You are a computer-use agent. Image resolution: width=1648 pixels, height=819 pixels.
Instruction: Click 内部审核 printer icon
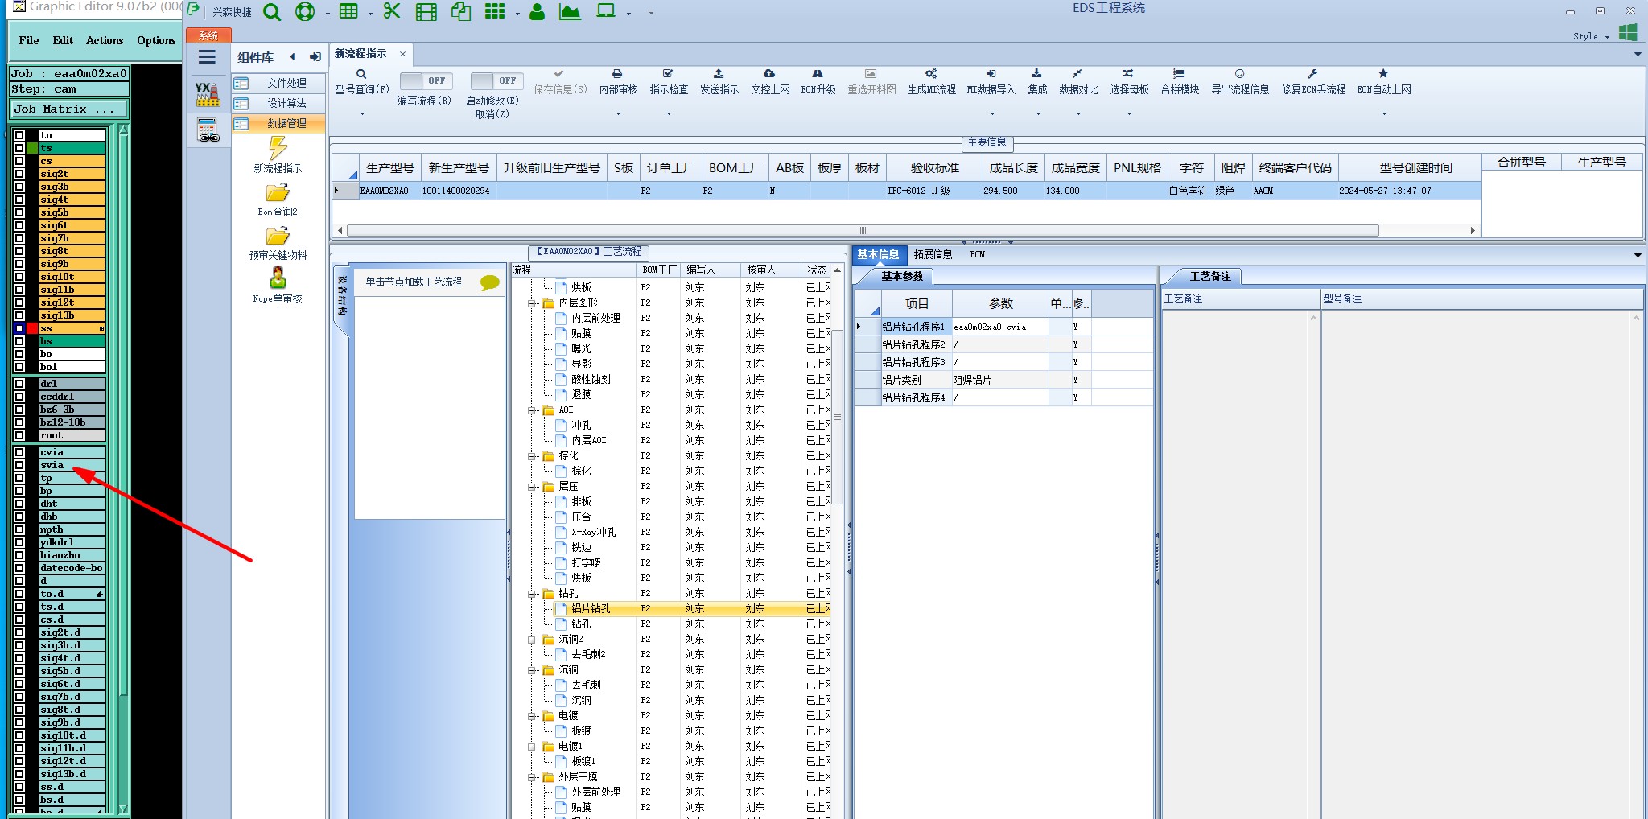click(617, 73)
